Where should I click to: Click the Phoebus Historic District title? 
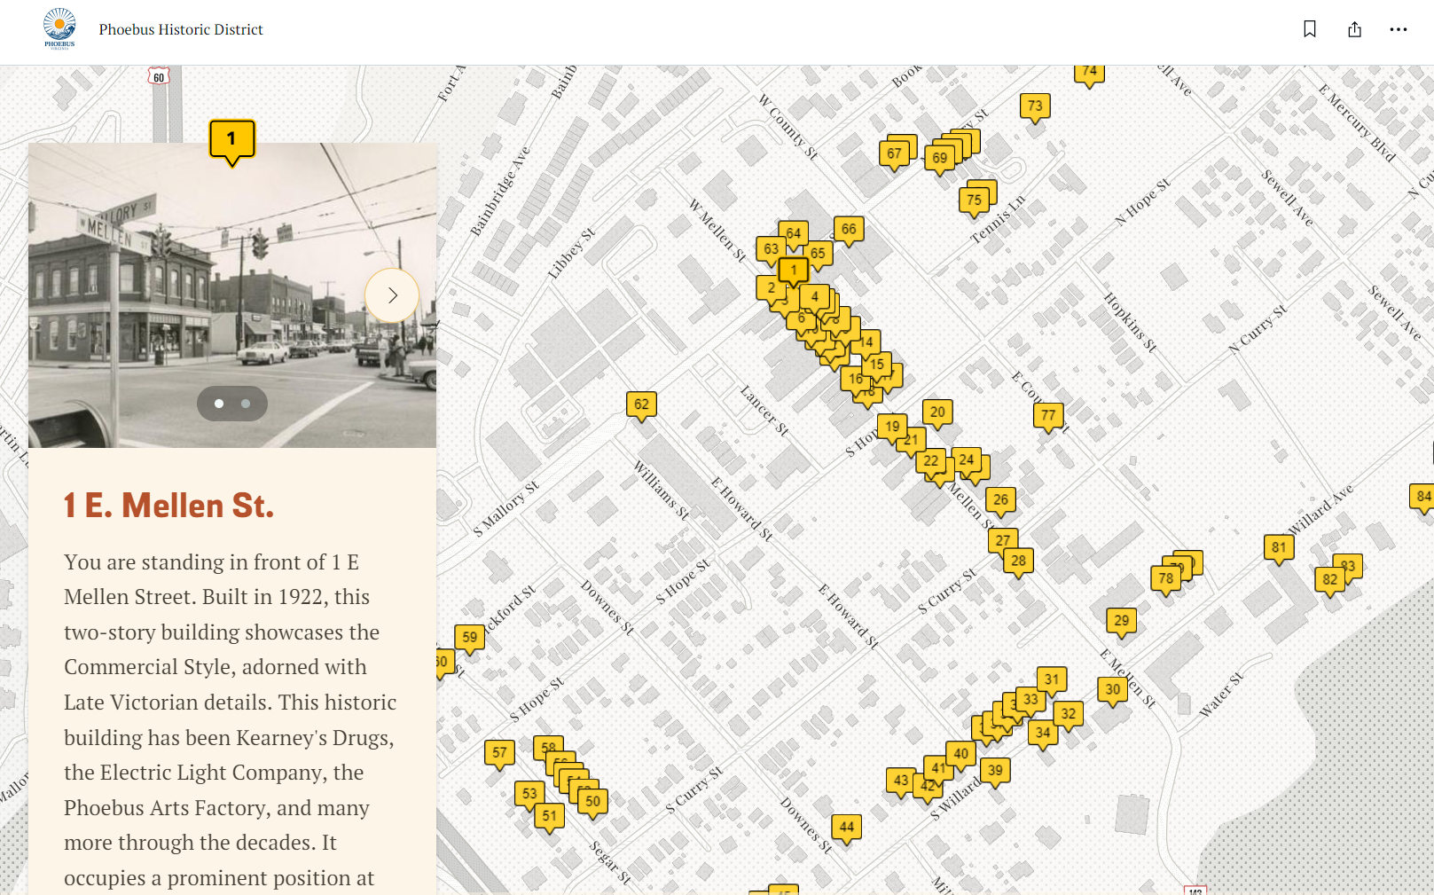(x=179, y=29)
